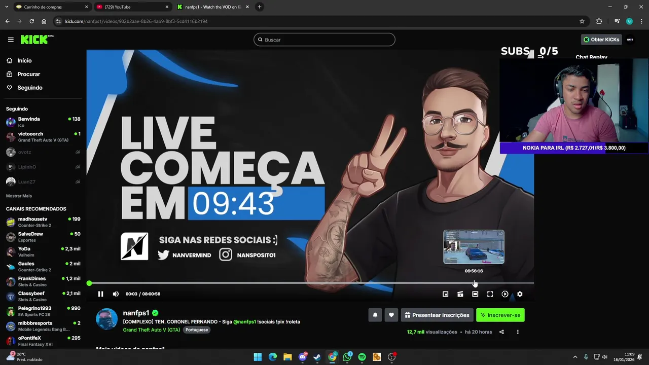The width and height of the screenshot is (649, 365).
Task: Click the address bar URL
Action: tap(136, 21)
